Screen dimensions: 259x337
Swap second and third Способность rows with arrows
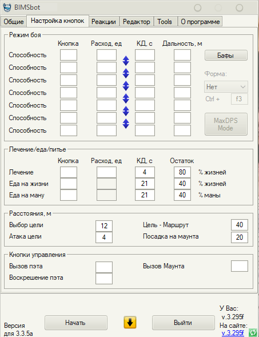pyautogui.click(x=126, y=73)
